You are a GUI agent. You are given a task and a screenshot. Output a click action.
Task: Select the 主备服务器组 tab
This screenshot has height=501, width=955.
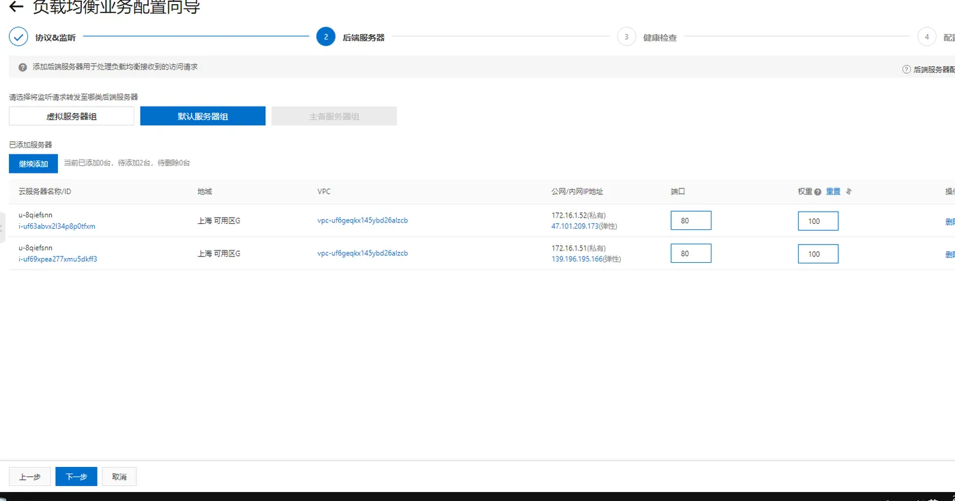click(x=334, y=116)
